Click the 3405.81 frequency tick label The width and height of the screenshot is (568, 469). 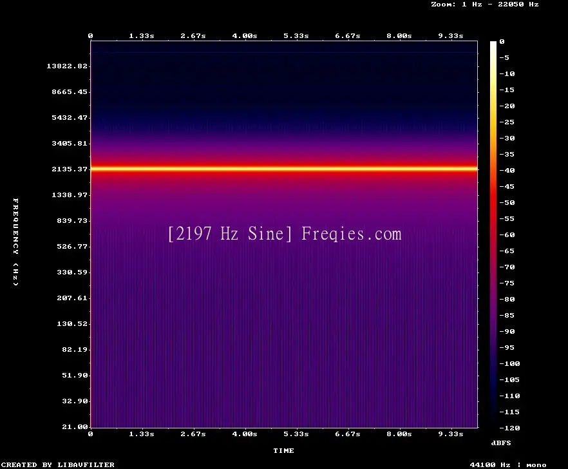(70, 143)
